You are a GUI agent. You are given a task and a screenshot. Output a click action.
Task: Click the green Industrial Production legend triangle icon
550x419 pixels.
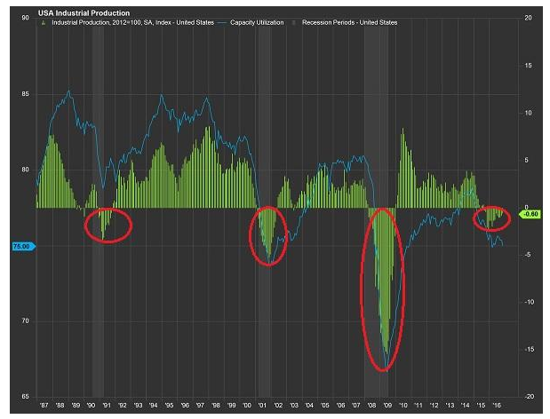coord(42,22)
